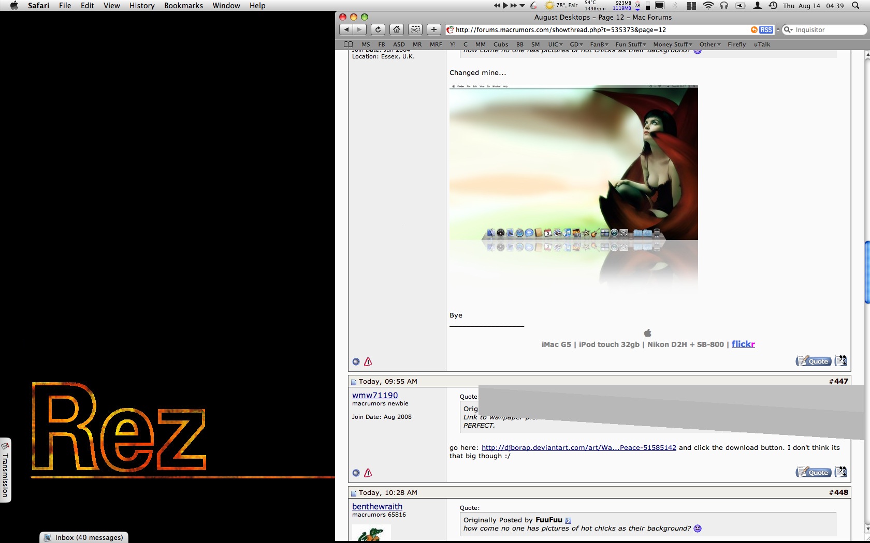The height and width of the screenshot is (543, 870).
Task: Click the user silhouette icon in menu bar
Action: 758,6
